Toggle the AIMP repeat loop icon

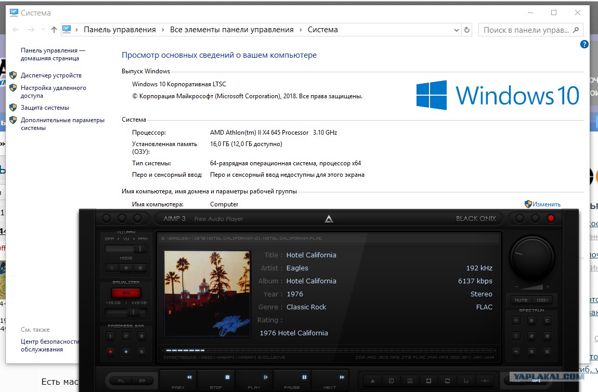447,381
